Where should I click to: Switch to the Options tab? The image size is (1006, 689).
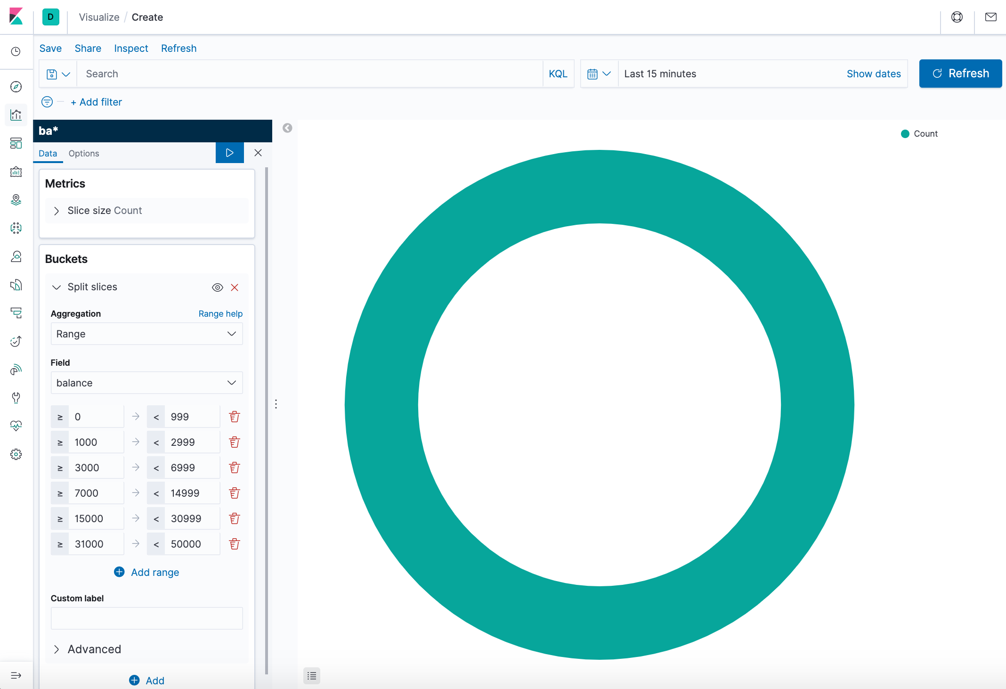click(83, 153)
